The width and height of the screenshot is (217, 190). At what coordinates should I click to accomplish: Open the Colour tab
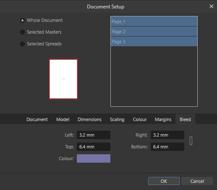(140, 119)
